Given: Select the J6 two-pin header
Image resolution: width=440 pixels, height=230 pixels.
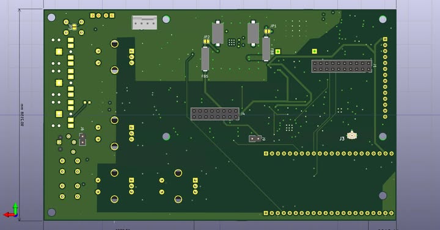Looking at the screenshot, I should click(82, 139).
